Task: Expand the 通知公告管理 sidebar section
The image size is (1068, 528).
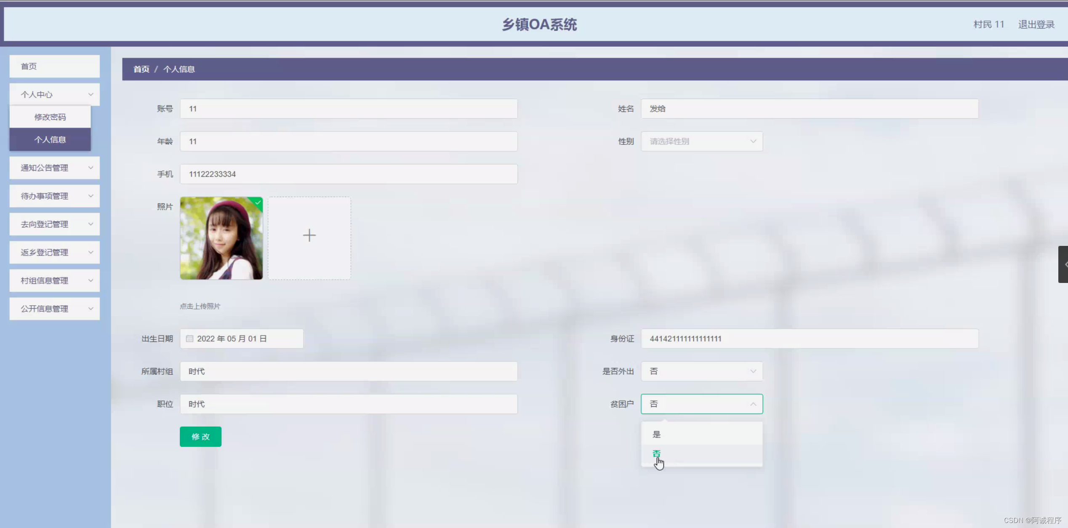Action: [x=54, y=168]
